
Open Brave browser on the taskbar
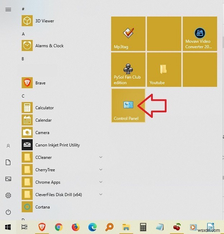coord(42,227)
